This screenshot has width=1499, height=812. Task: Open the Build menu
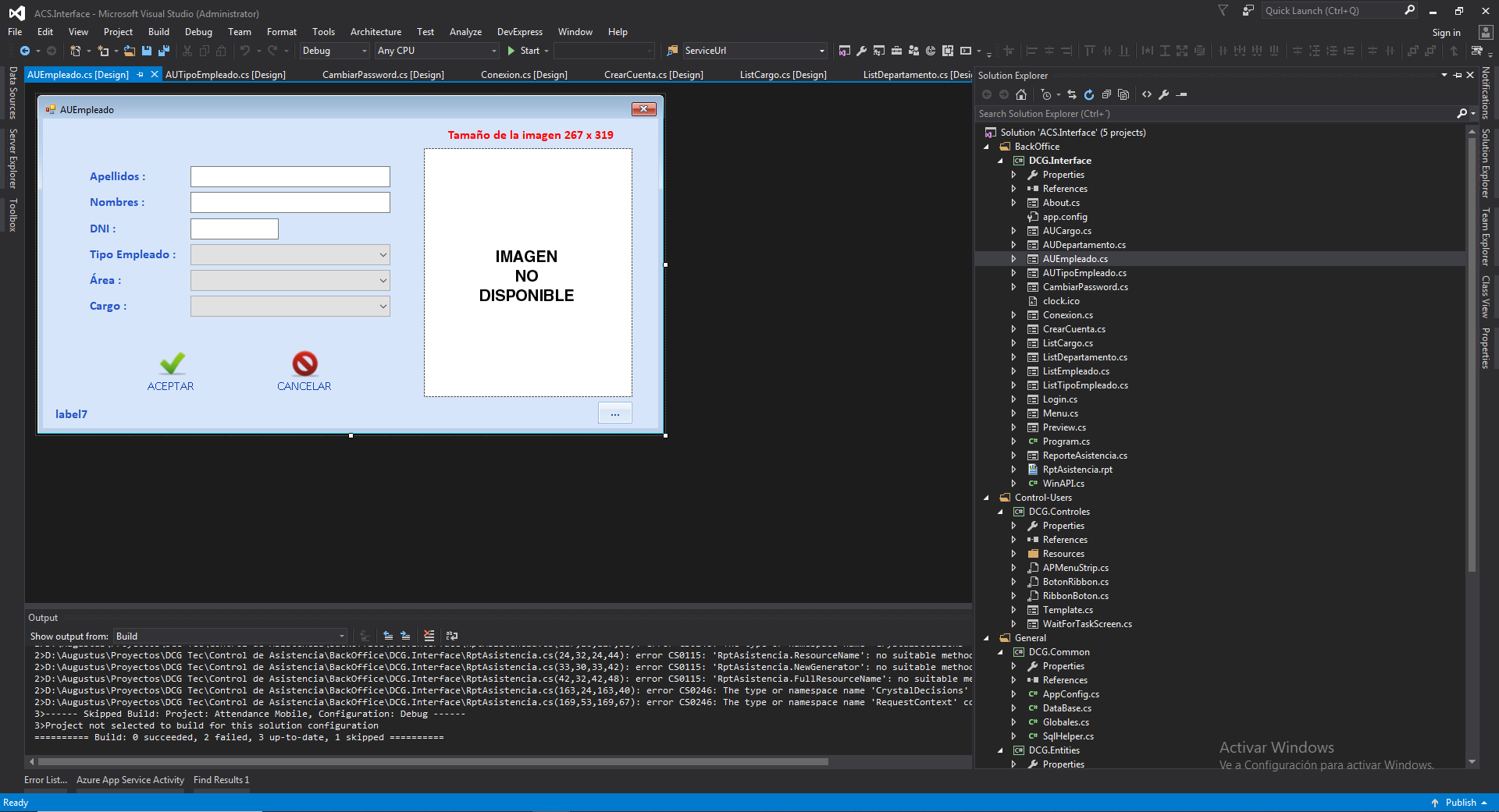158,32
